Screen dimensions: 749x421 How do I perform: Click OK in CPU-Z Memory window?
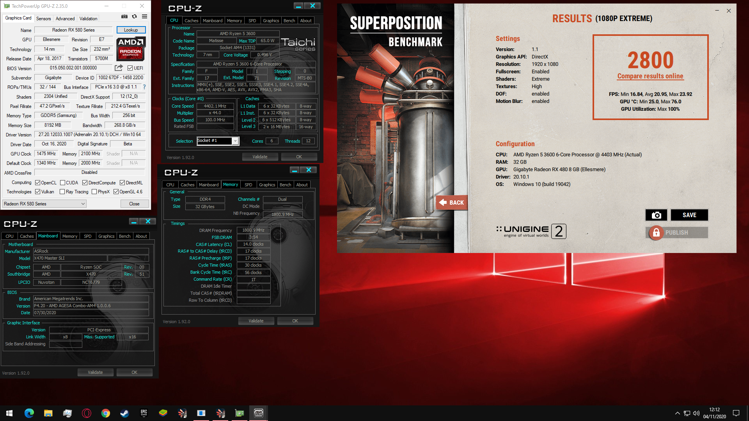coord(295,321)
